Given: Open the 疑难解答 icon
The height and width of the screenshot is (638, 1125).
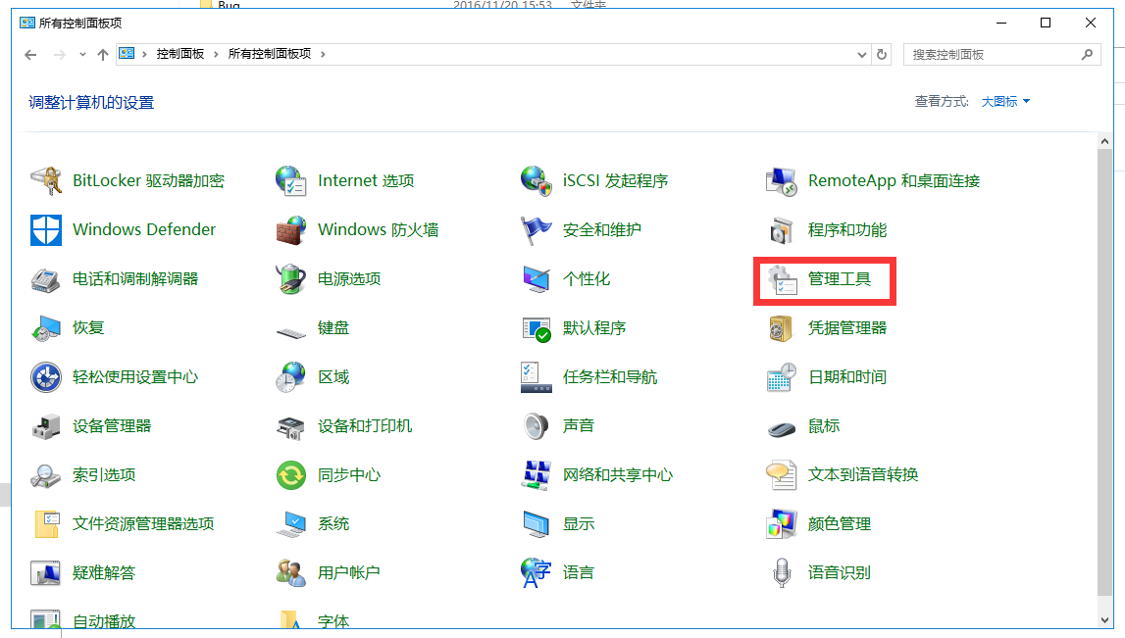Looking at the screenshot, I should (46, 572).
